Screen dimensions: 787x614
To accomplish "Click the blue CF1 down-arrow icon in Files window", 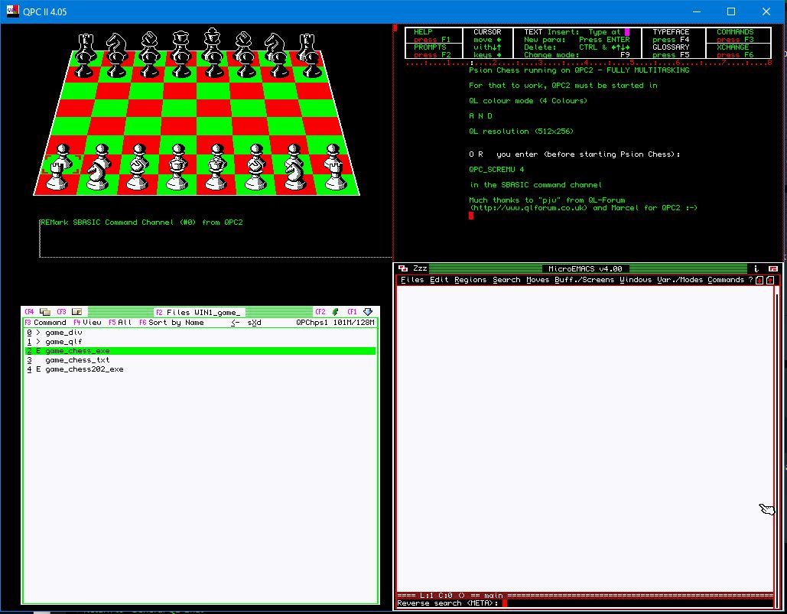I will [x=367, y=312].
